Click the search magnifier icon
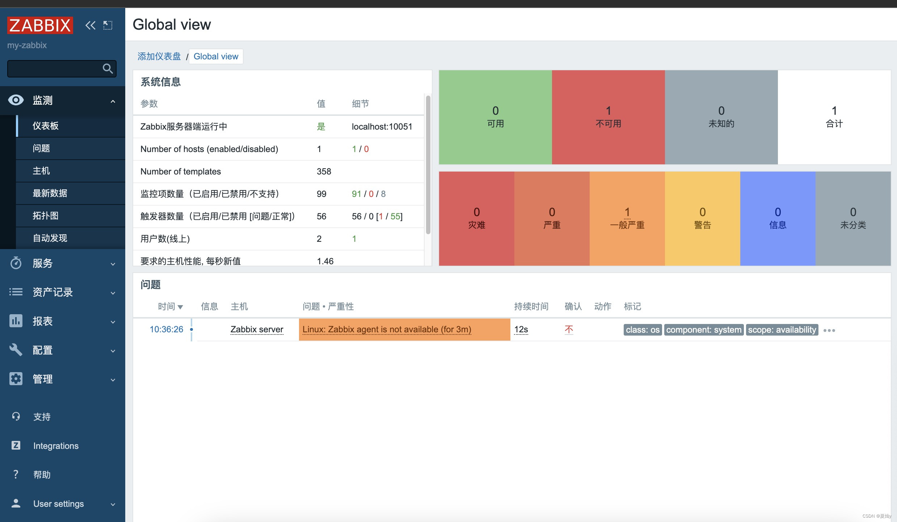Viewport: 897px width, 522px height. (x=108, y=69)
